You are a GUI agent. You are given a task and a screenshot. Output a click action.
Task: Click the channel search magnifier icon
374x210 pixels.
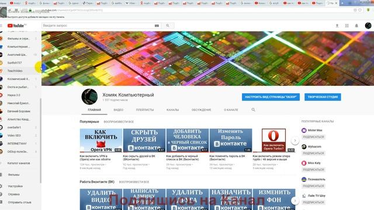click(253, 110)
